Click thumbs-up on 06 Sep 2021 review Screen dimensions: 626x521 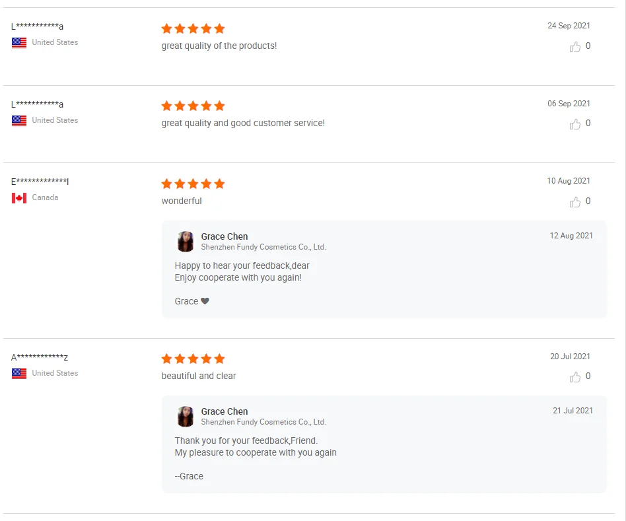(575, 123)
